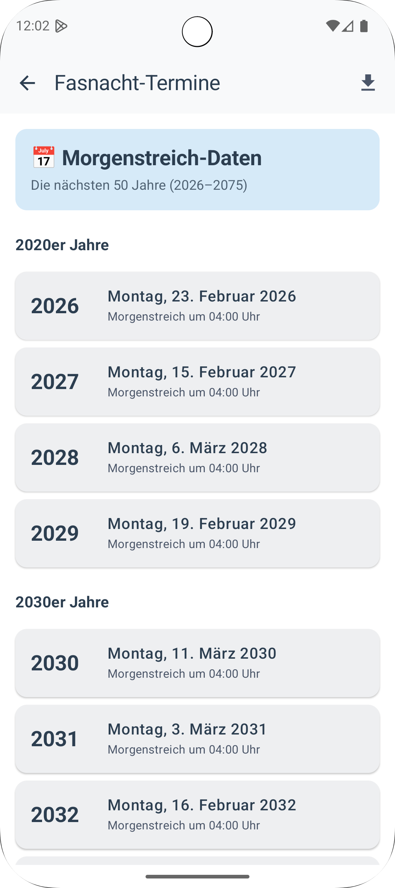This screenshot has height=888, width=395.
Task: Open the 6. März 2028 entry
Action: pyautogui.click(x=197, y=457)
